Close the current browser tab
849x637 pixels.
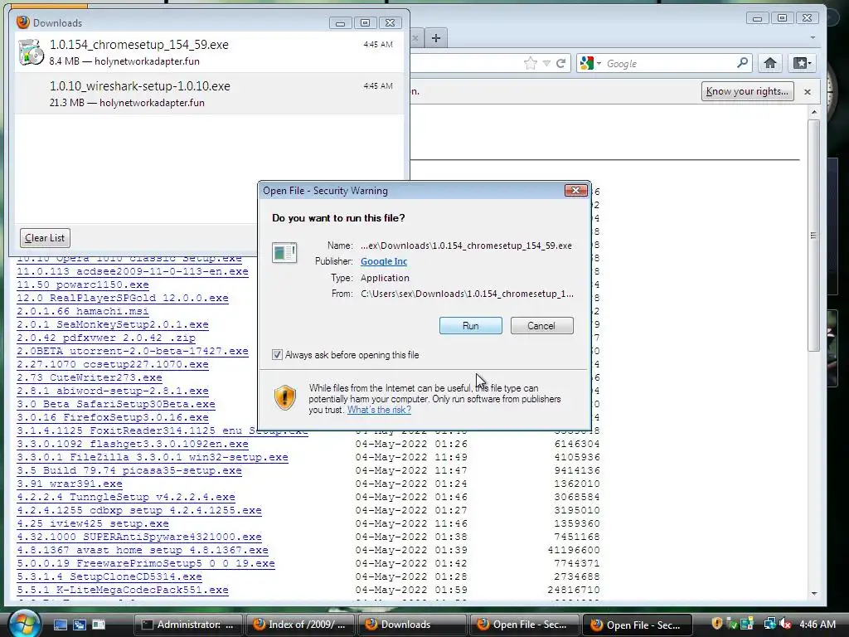tap(415, 38)
